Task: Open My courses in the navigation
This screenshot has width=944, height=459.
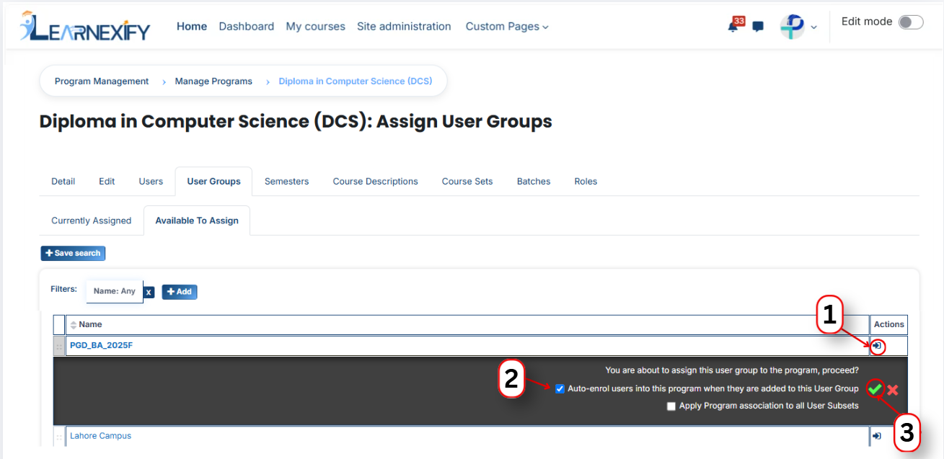Action: (316, 27)
